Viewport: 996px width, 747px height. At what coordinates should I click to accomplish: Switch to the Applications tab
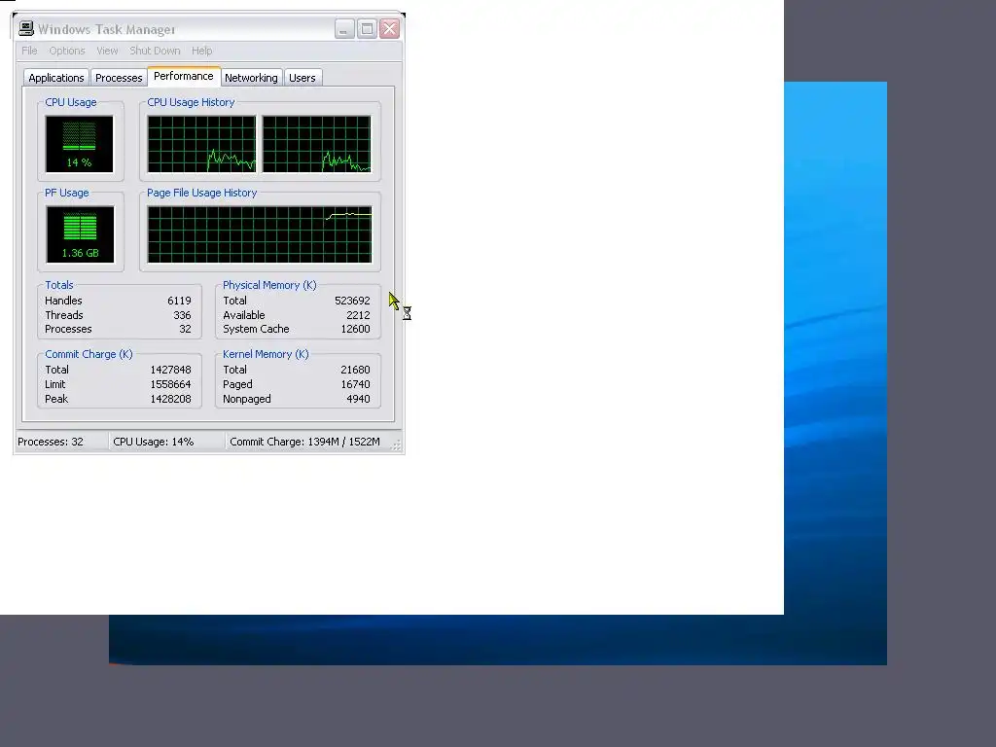point(55,78)
